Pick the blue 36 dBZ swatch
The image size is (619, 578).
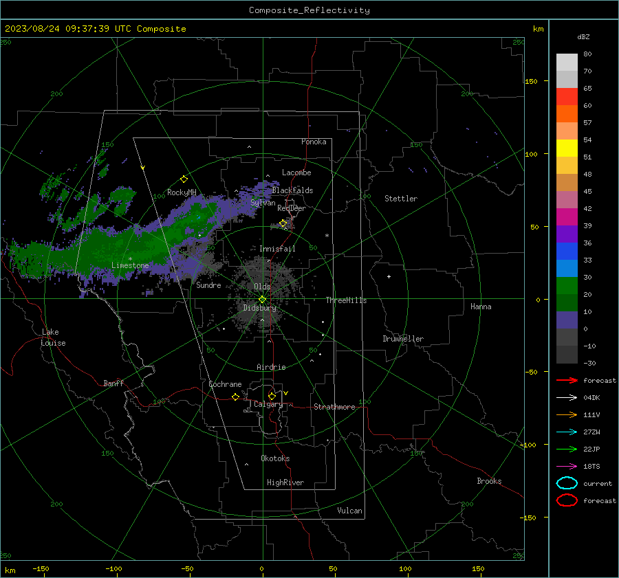[567, 252]
